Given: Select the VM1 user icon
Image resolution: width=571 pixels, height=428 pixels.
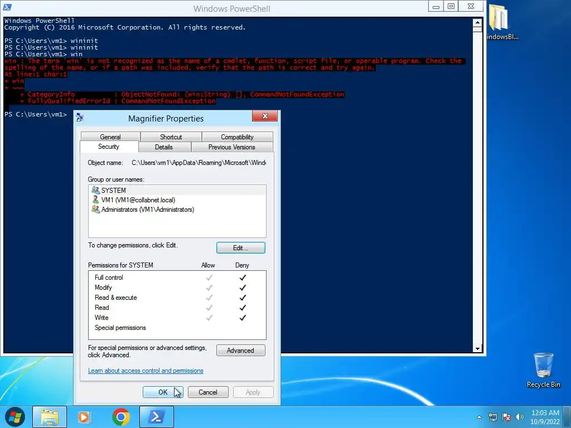Looking at the screenshot, I should (96, 200).
